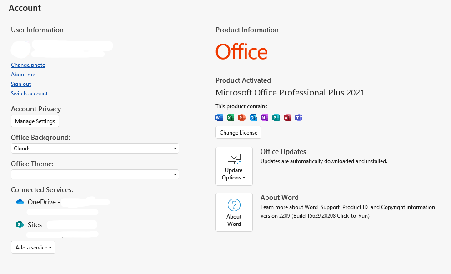Viewport: 451px width, 274px height.
Task: Click the 'User Information' heading
Action: tap(37, 30)
